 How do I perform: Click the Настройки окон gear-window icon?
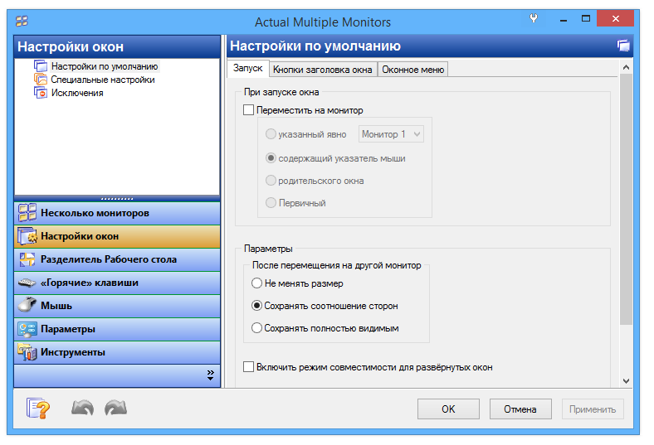click(x=27, y=236)
